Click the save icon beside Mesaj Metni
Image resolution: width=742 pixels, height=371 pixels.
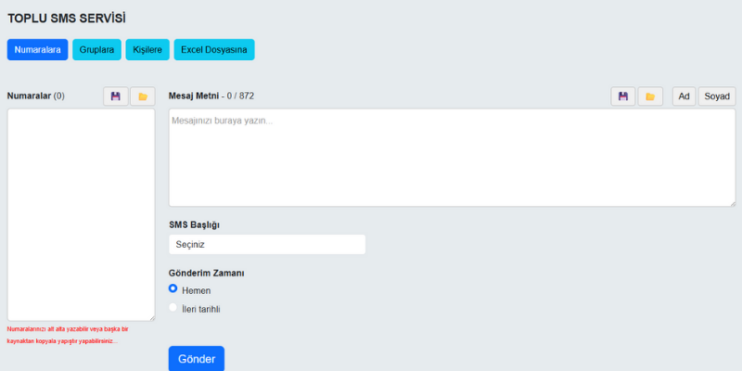(624, 96)
